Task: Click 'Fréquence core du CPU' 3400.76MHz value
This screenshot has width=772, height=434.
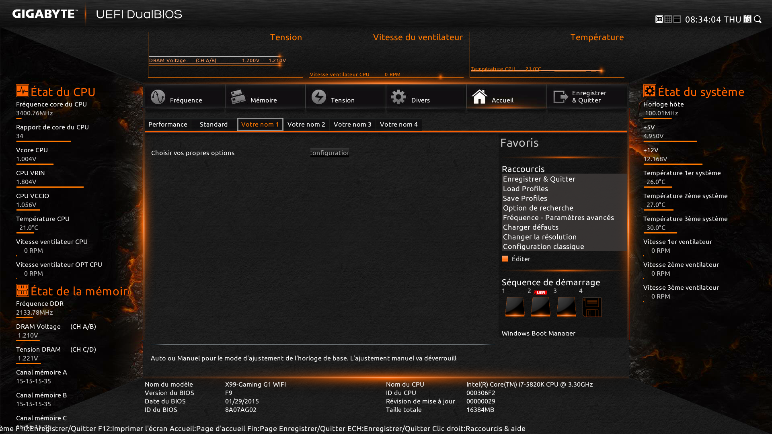Action: tap(35, 113)
